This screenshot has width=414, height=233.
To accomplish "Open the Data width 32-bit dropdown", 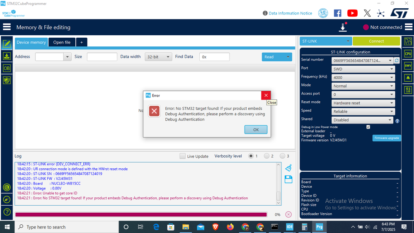I will 158,57.
